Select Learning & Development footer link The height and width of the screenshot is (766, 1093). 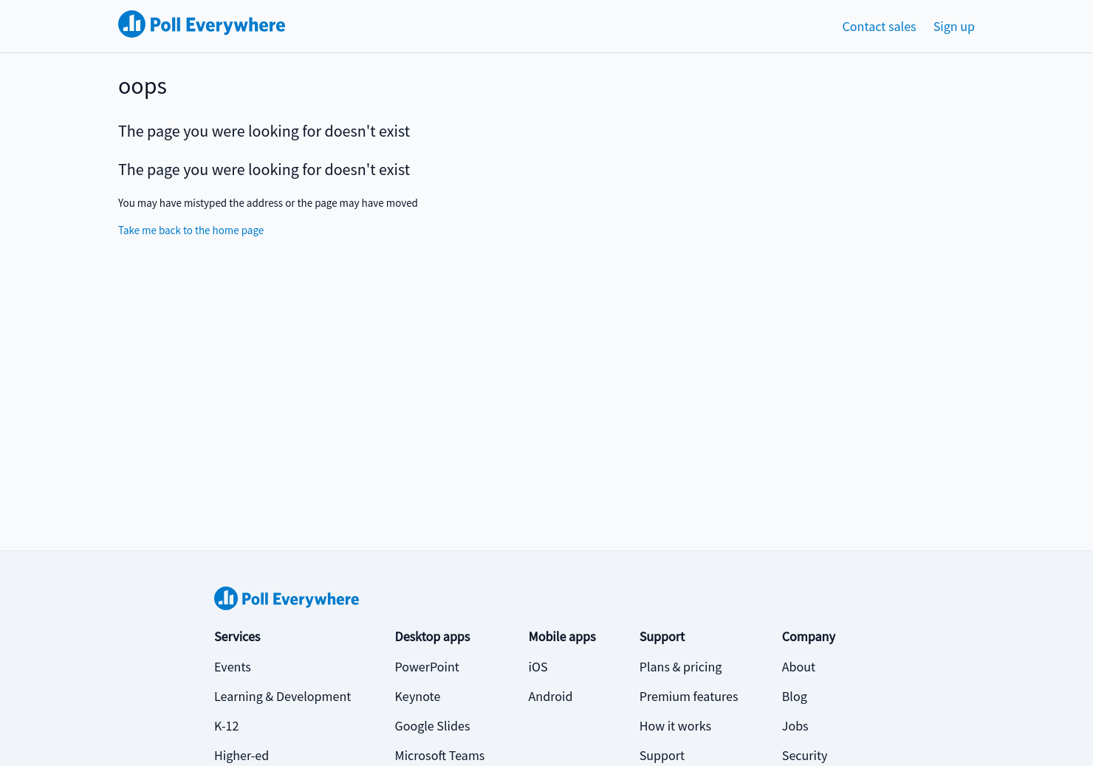tap(282, 697)
